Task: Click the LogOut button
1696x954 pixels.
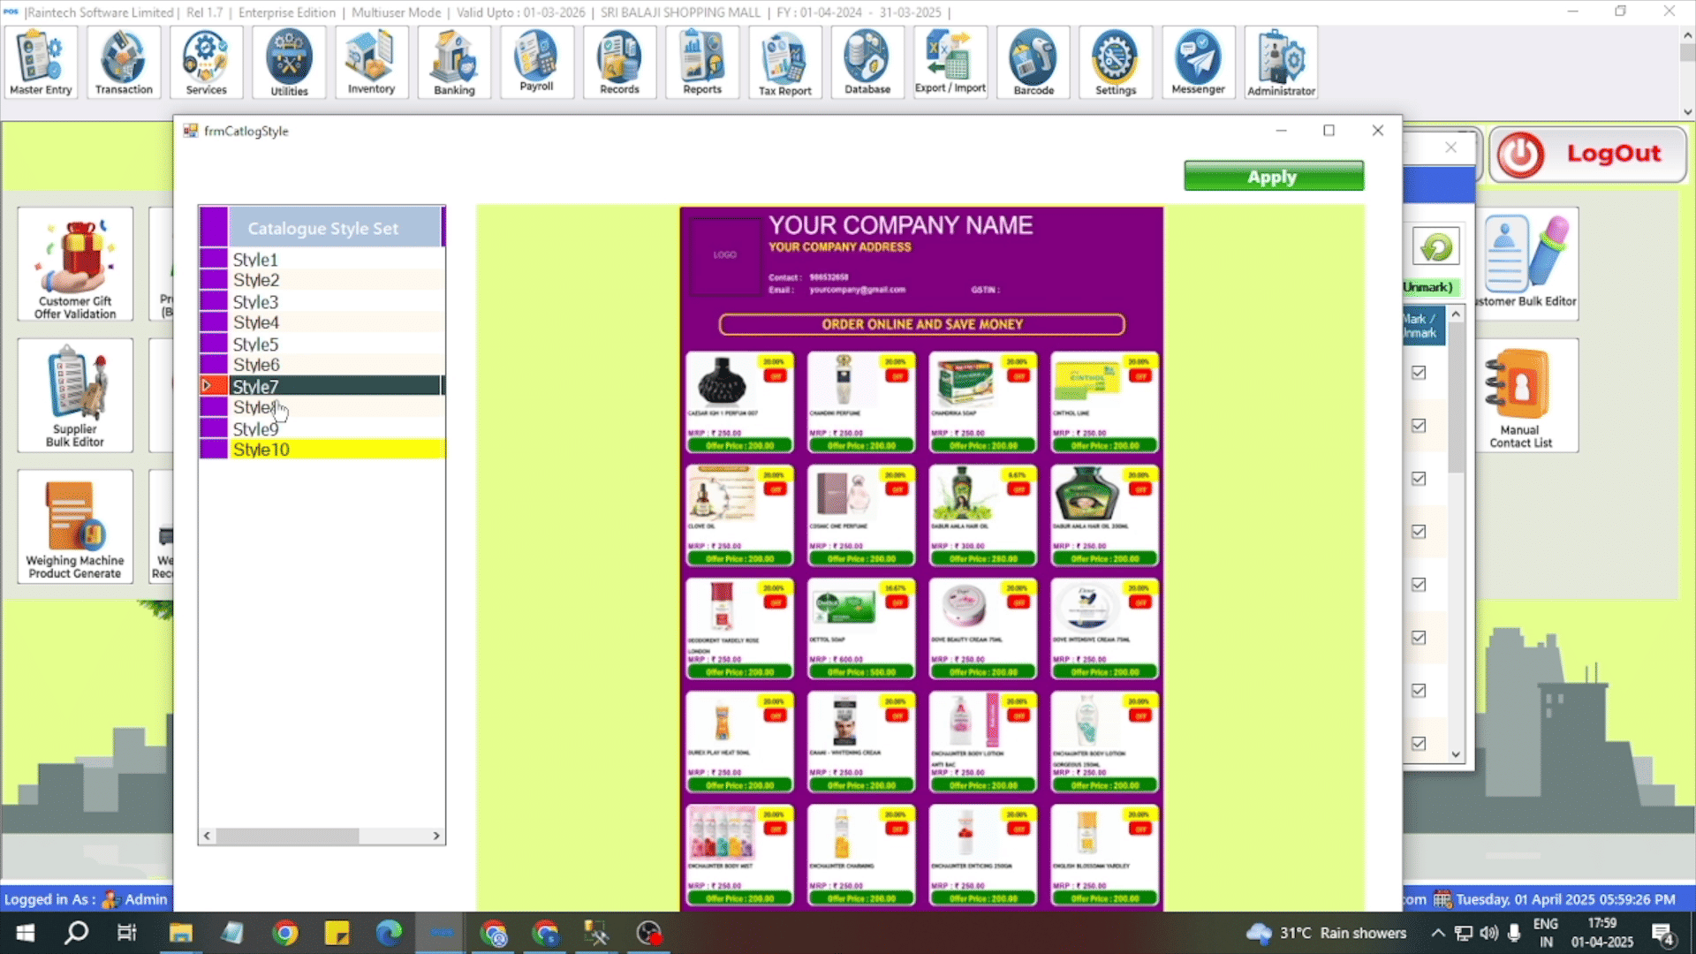Action: tap(1587, 154)
